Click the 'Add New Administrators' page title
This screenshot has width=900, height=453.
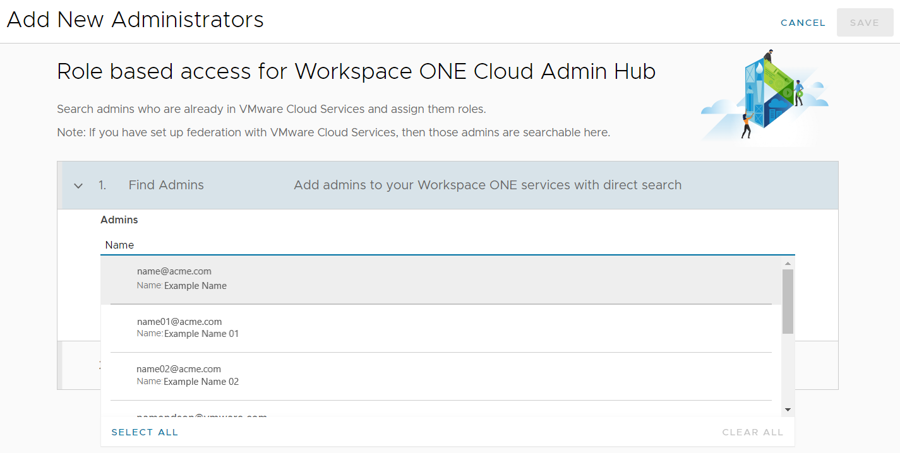point(135,20)
